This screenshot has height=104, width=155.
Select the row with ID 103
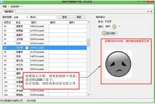pyautogui.click(x=45, y=90)
